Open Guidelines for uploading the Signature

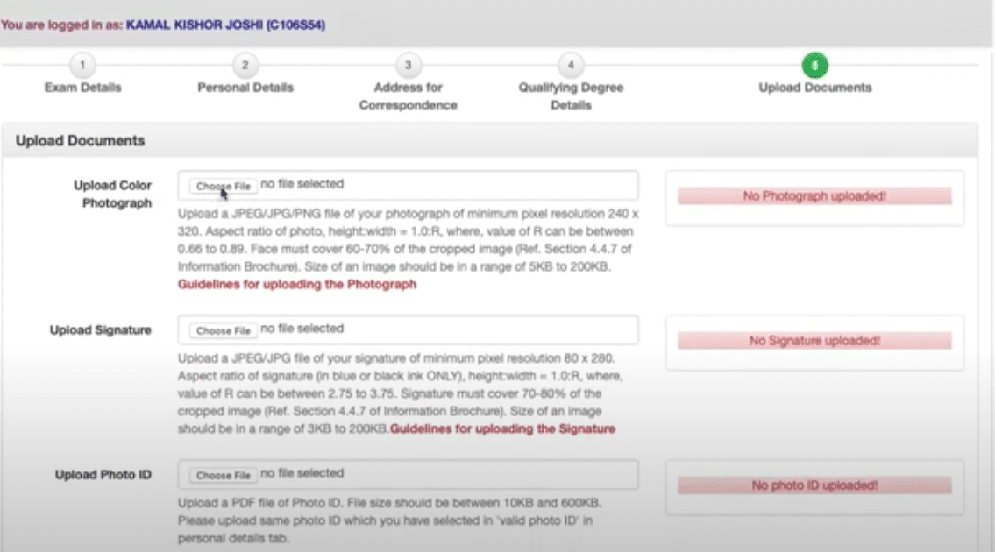click(502, 429)
